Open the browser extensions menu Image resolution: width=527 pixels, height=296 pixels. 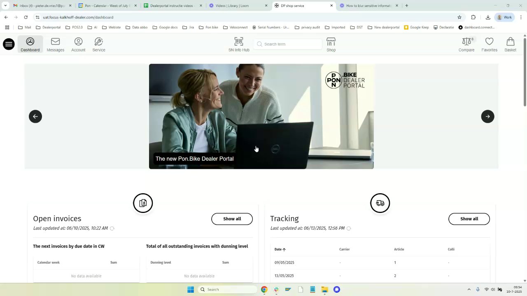pyautogui.click(x=473, y=17)
